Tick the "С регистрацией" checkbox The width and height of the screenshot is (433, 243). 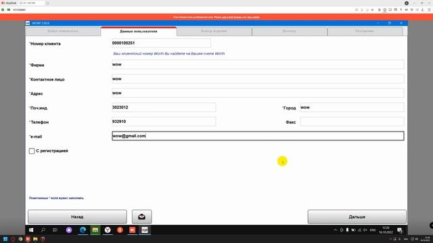(32, 151)
